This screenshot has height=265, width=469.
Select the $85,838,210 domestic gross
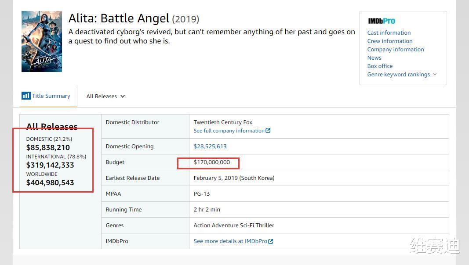coord(48,148)
